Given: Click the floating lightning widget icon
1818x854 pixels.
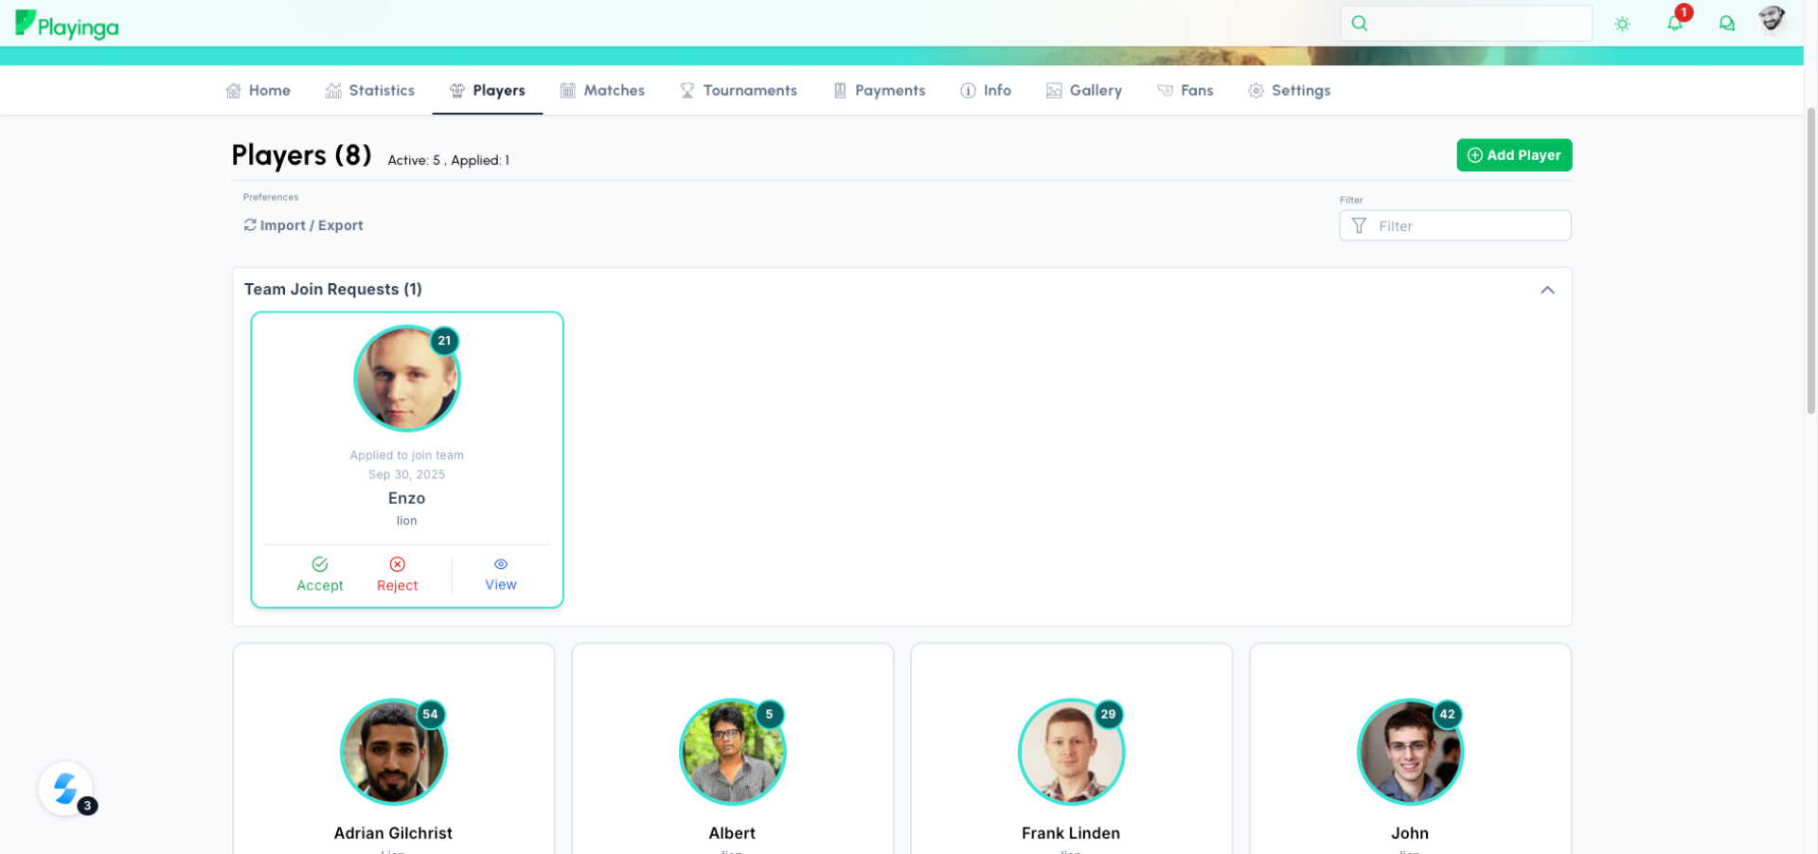Looking at the screenshot, I should click(x=65, y=788).
